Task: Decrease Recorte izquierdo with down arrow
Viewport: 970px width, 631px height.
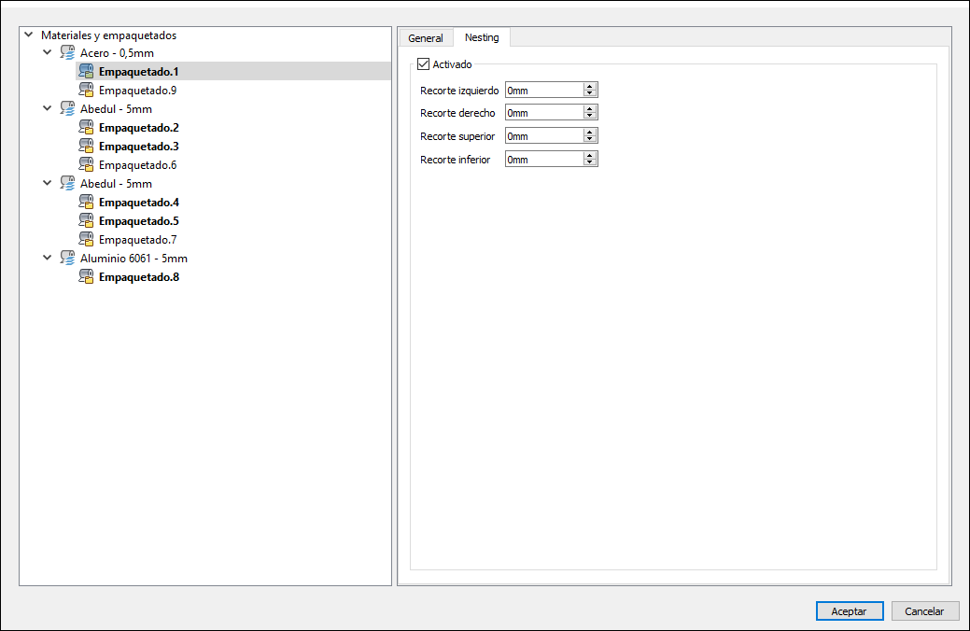Action: pyautogui.click(x=590, y=93)
